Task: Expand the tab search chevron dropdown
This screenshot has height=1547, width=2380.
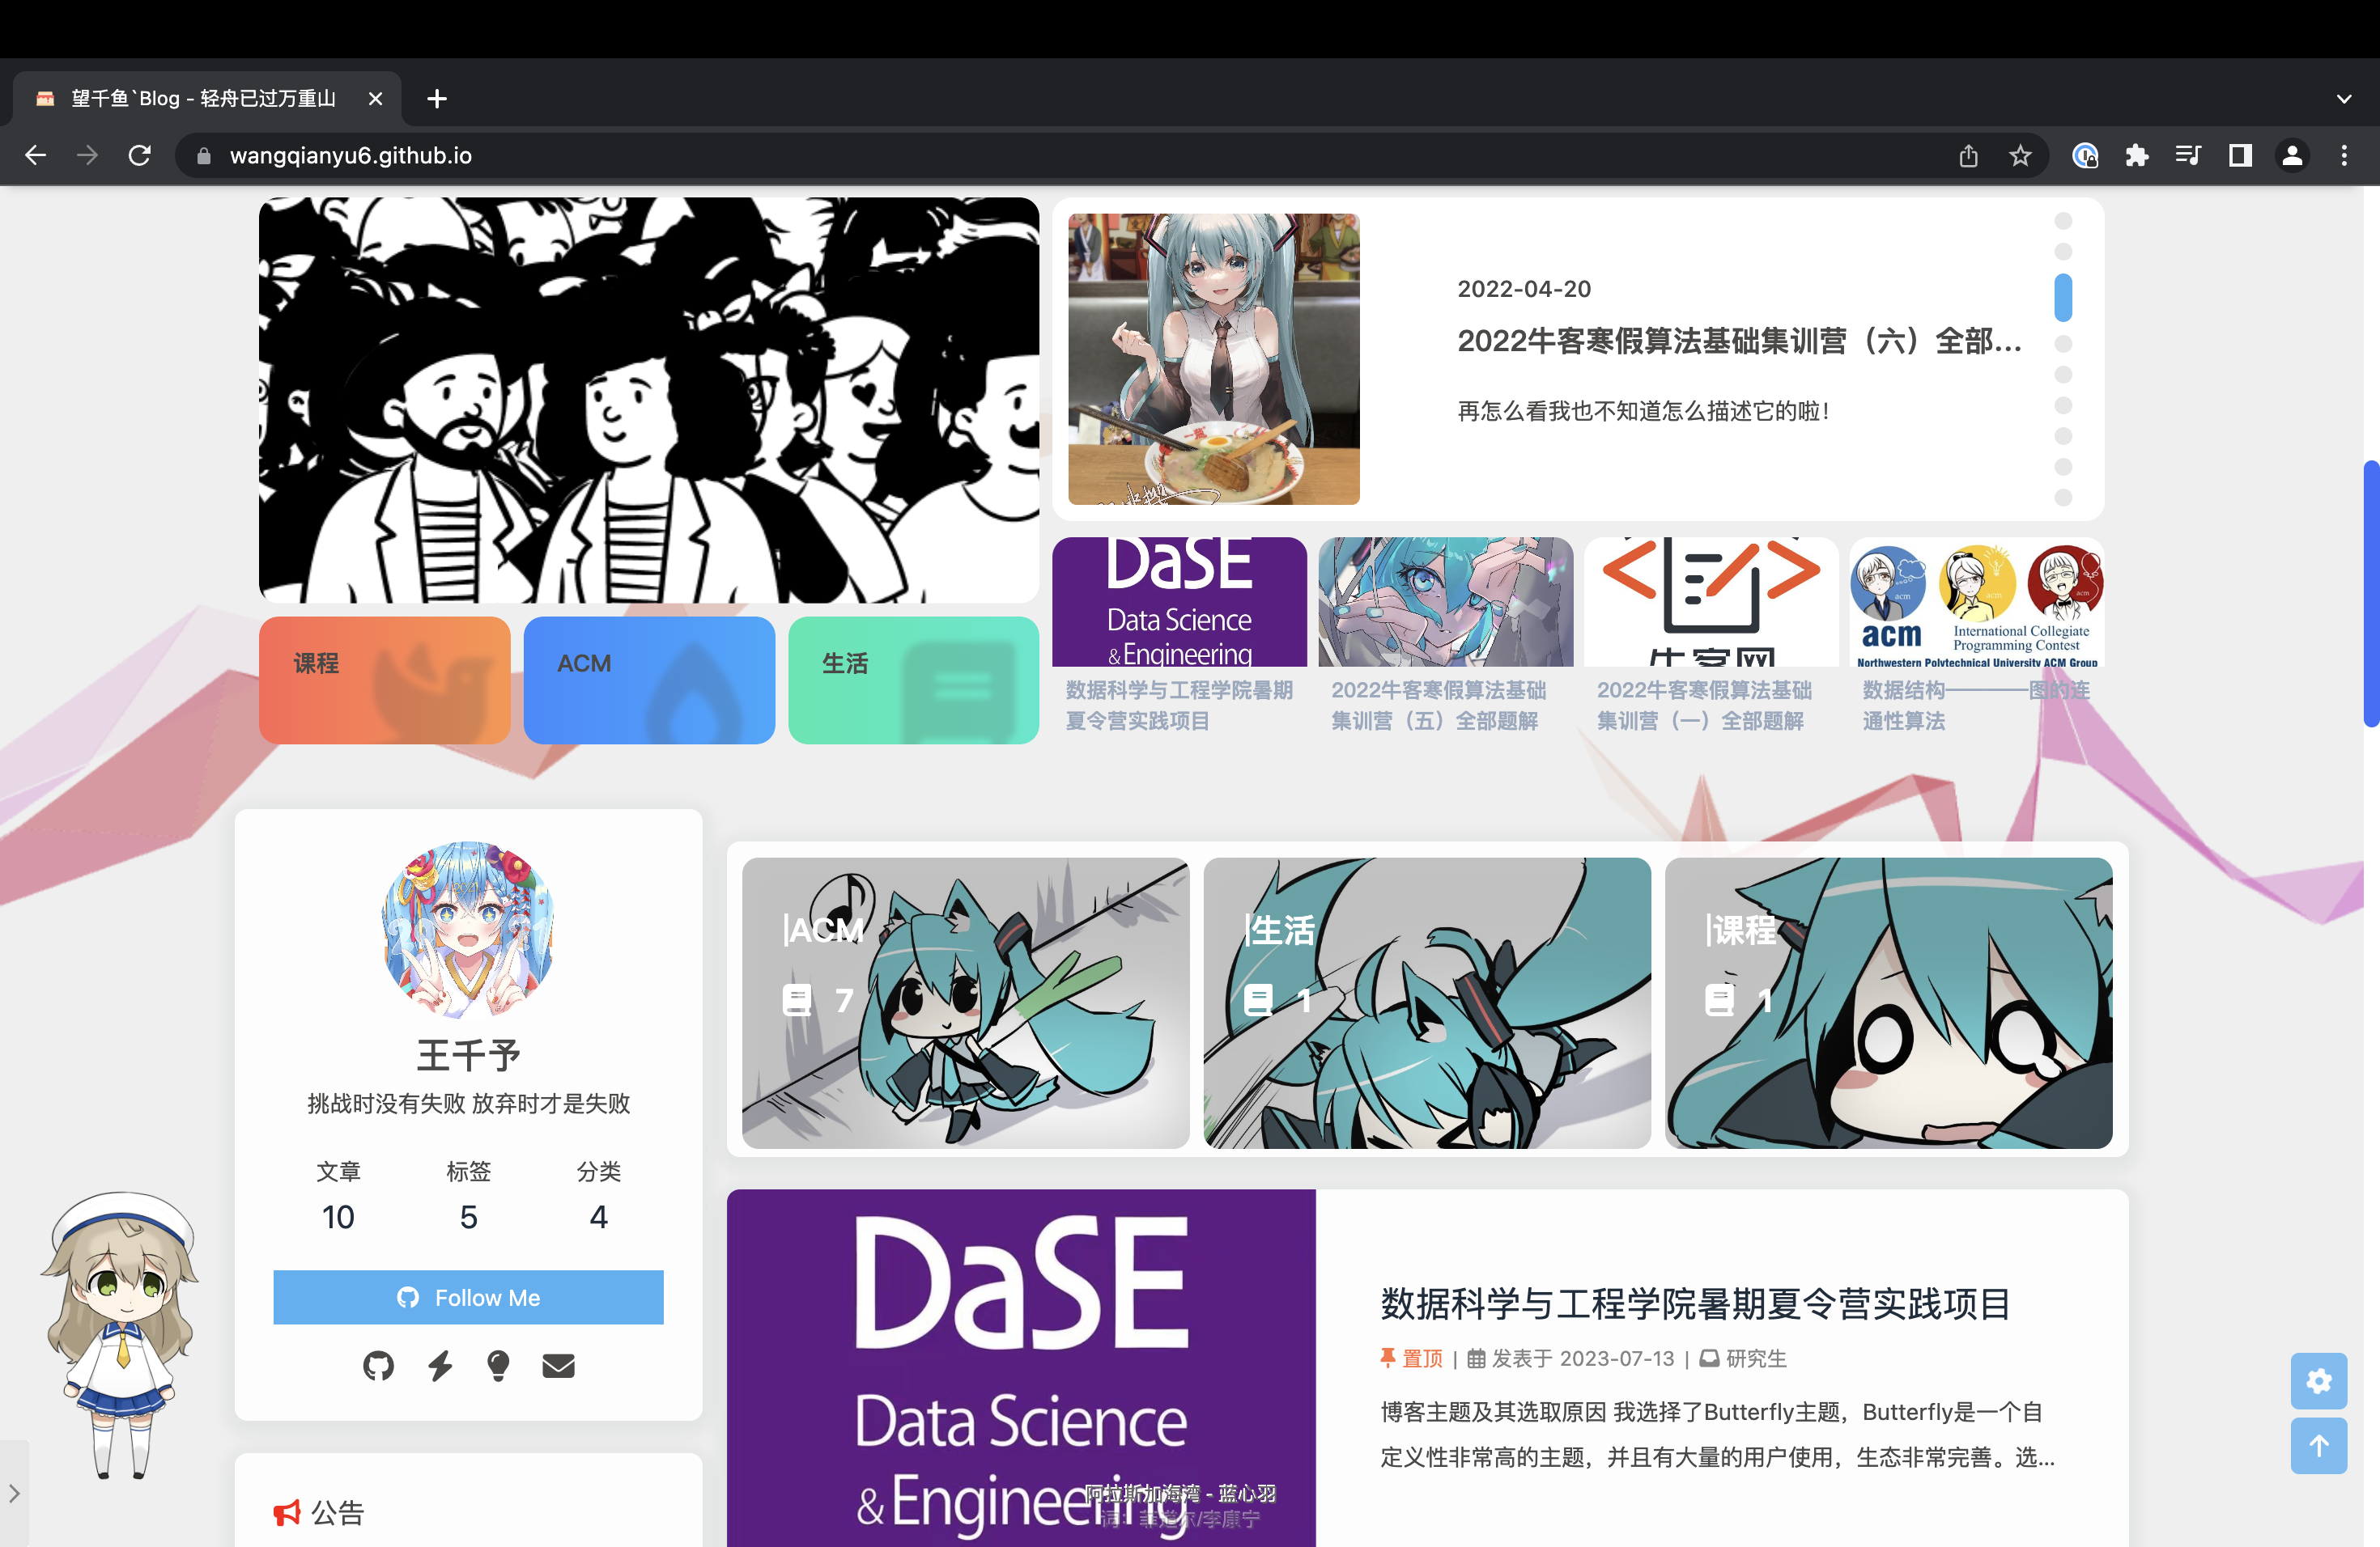Action: (x=2344, y=99)
